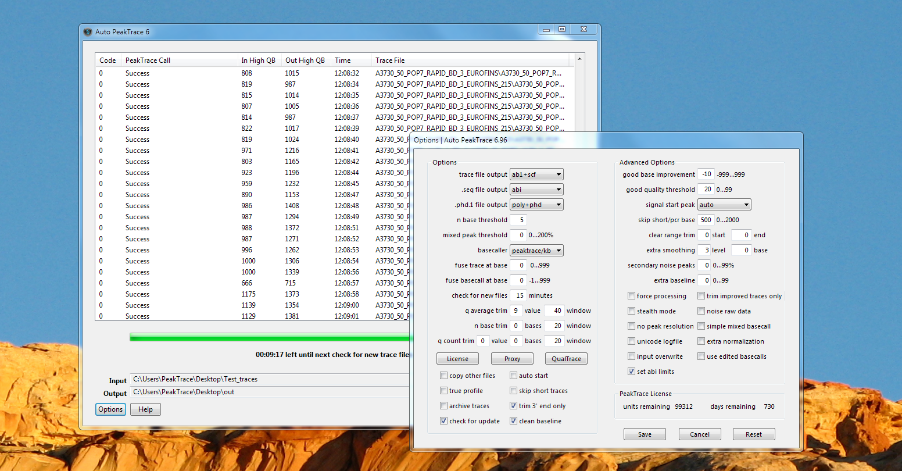This screenshot has height=471, width=902.
Task: Sort by Out High QB column
Action: (x=306, y=60)
